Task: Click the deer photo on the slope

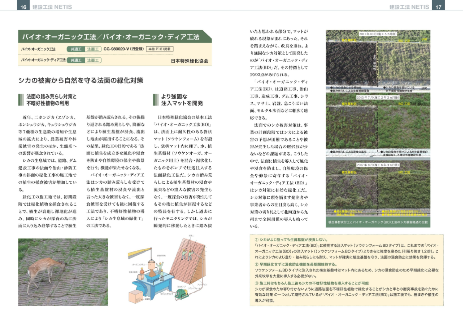Action: [63, 272]
